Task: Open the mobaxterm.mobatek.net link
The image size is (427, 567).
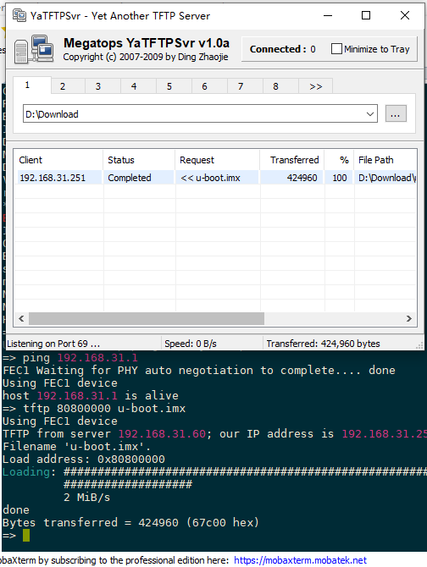Action: [x=300, y=560]
